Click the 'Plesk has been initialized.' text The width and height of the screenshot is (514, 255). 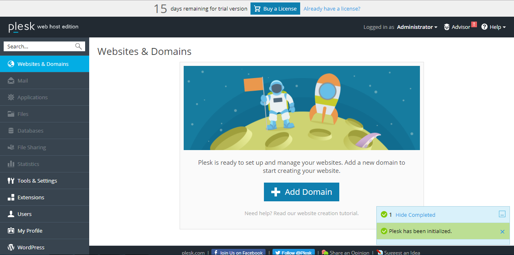click(420, 231)
